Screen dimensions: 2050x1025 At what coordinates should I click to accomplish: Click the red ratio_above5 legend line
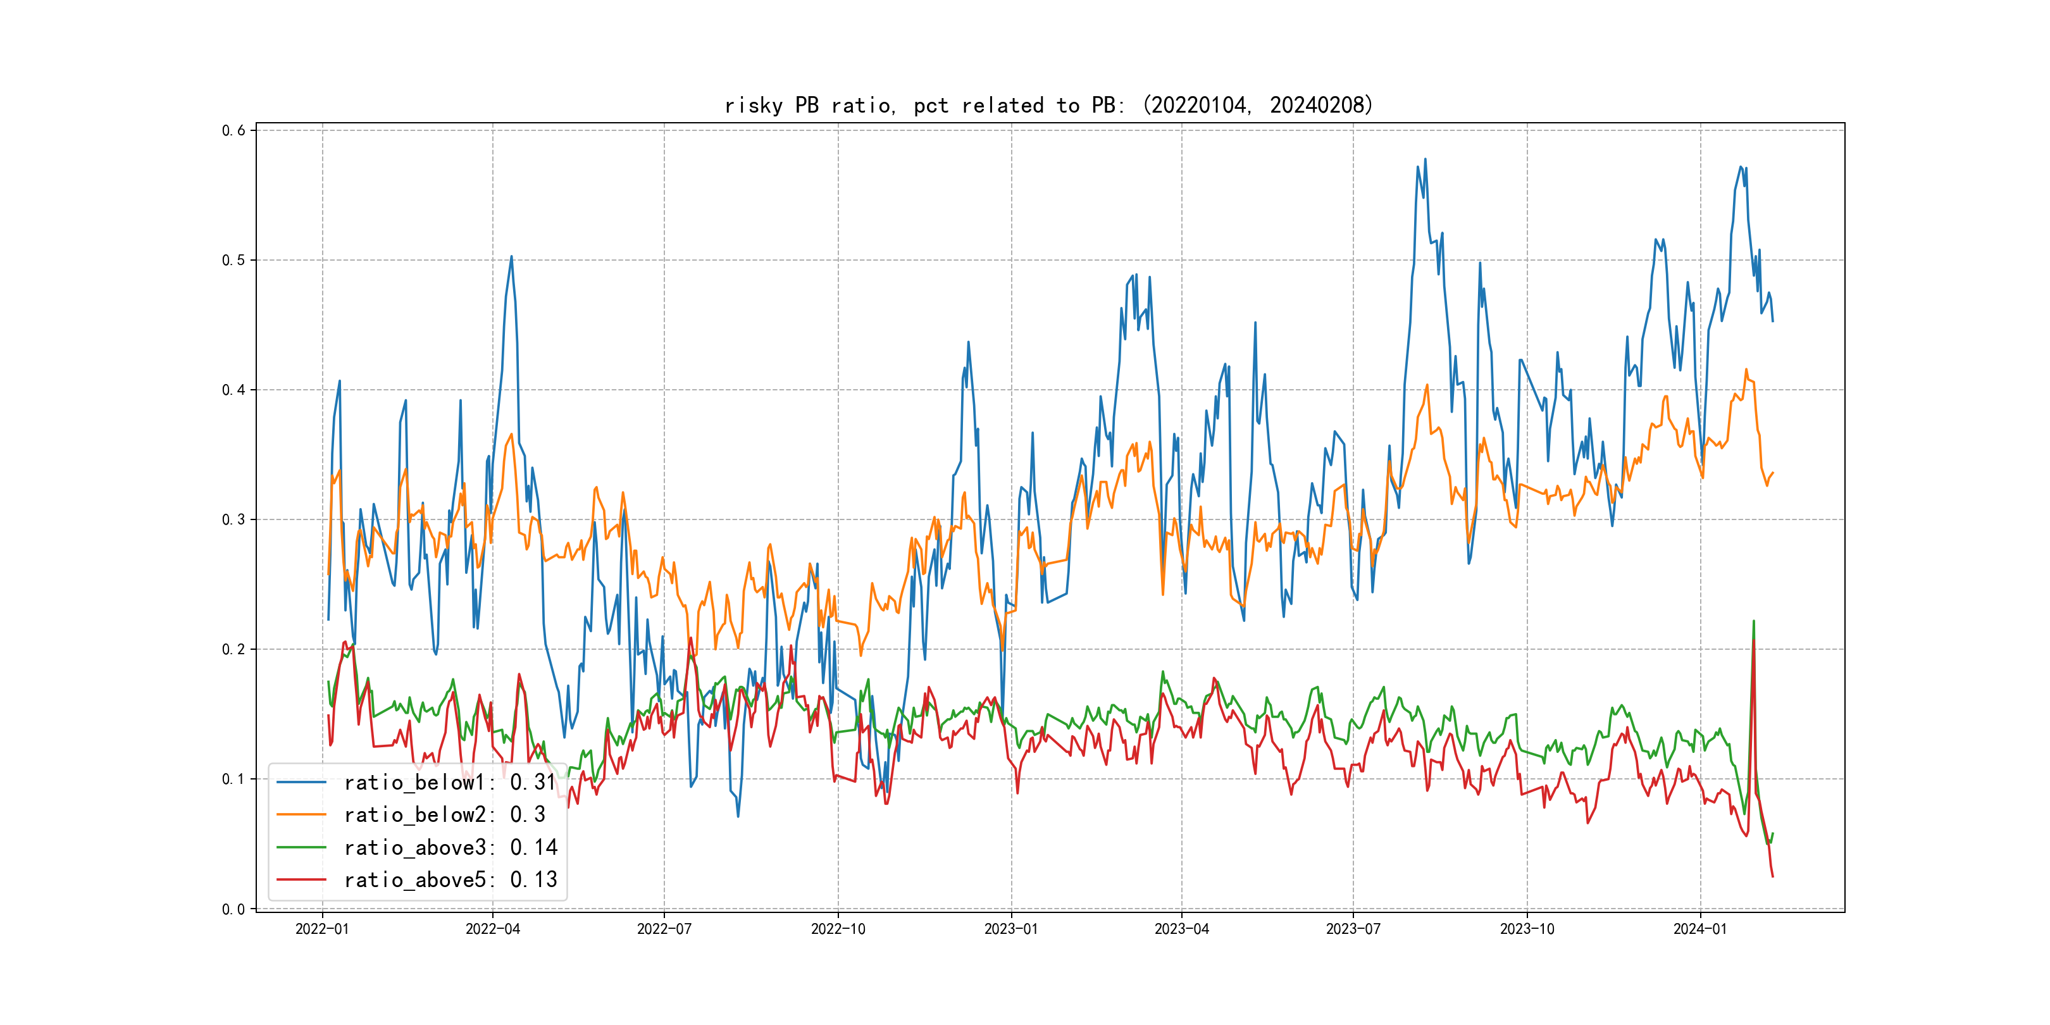coord(301,879)
